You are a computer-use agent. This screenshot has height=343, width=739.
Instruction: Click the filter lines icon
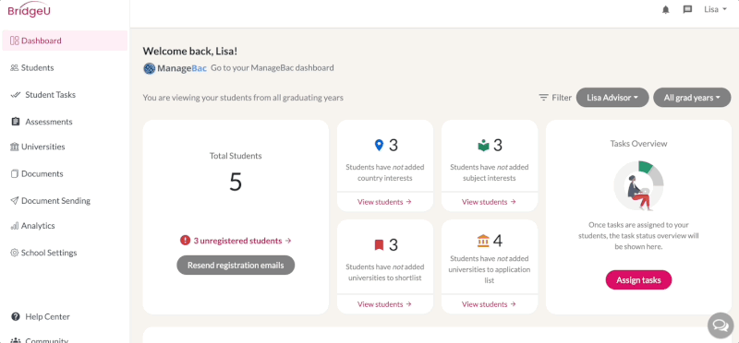pos(543,98)
